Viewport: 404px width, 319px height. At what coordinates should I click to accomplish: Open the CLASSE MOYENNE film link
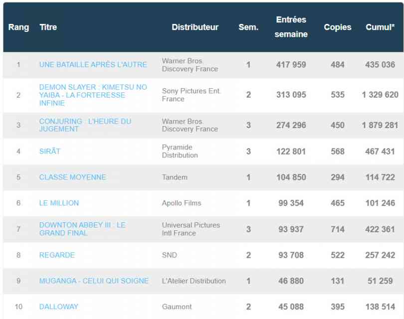coord(72,177)
